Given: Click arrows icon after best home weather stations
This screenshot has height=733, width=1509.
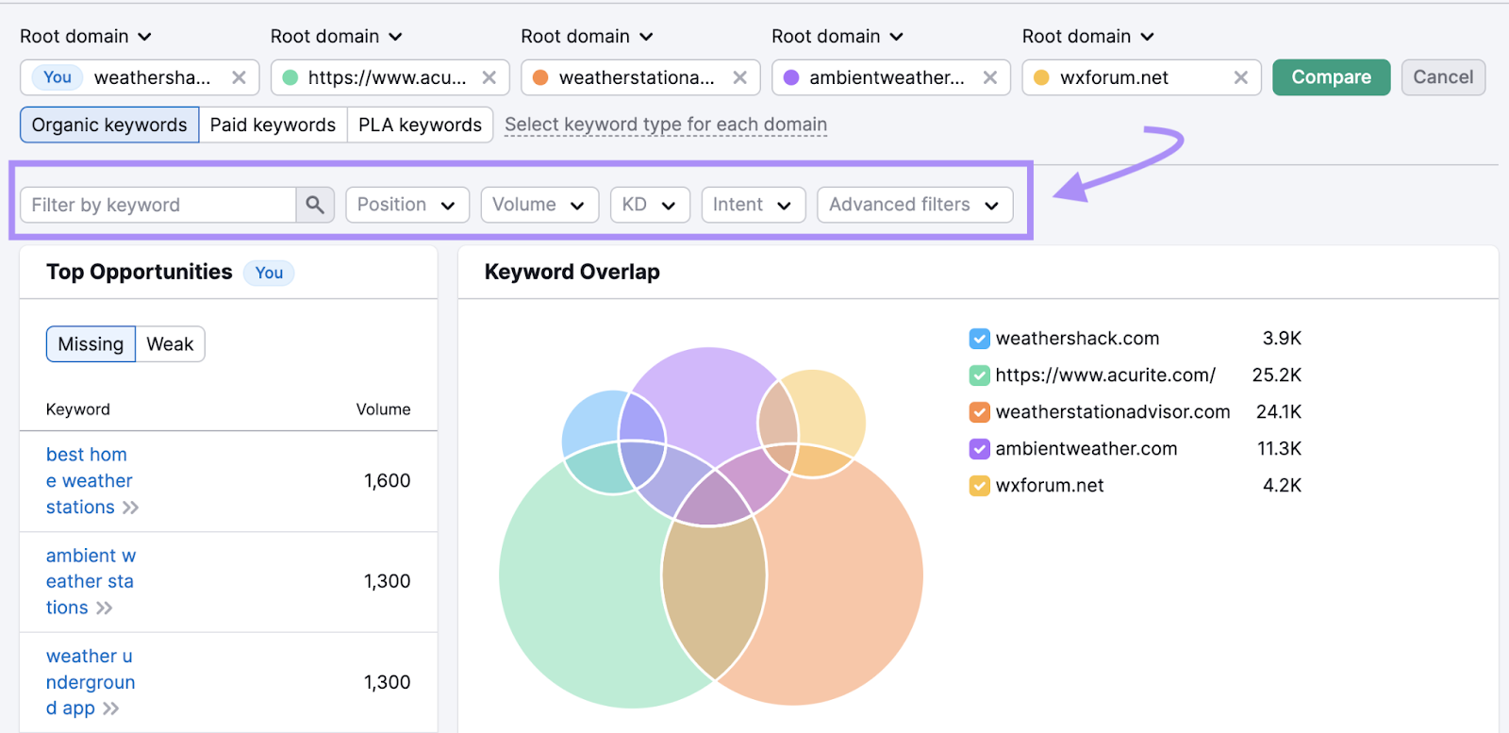Looking at the screenshot, I should tap(130, 508).
